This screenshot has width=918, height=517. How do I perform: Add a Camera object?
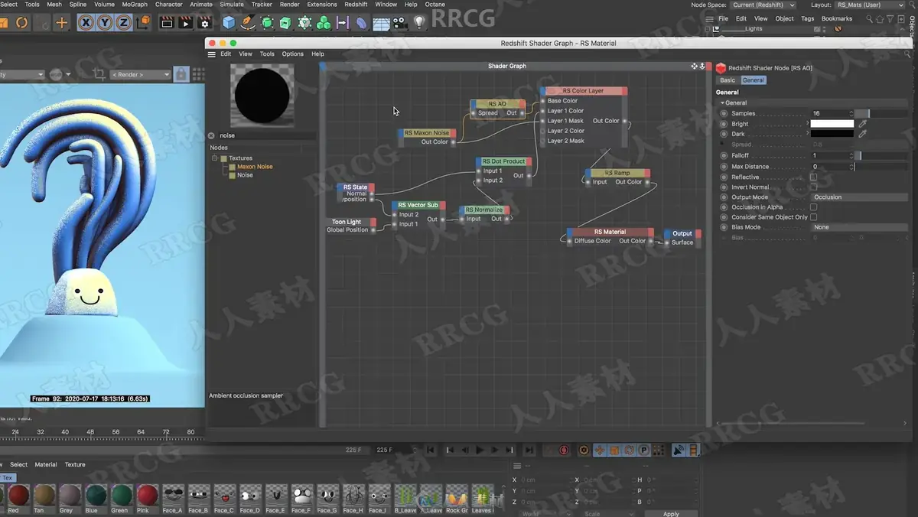click(x=400, y=24)
